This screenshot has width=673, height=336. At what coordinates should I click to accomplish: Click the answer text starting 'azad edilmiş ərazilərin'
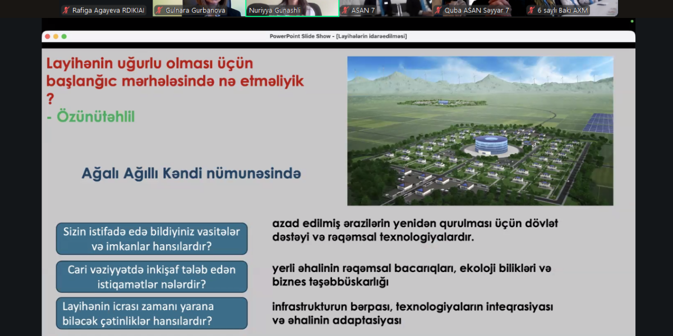coord(415,230)
